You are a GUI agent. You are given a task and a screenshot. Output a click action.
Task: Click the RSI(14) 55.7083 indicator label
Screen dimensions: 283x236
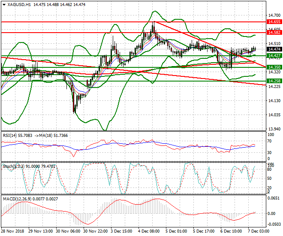tap(18, 136)
